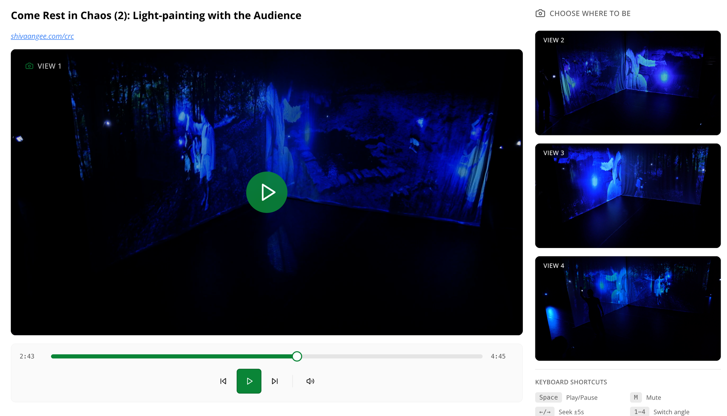Skip forward with the next icon
Screen dimensions: 727x416
(275, 381)
